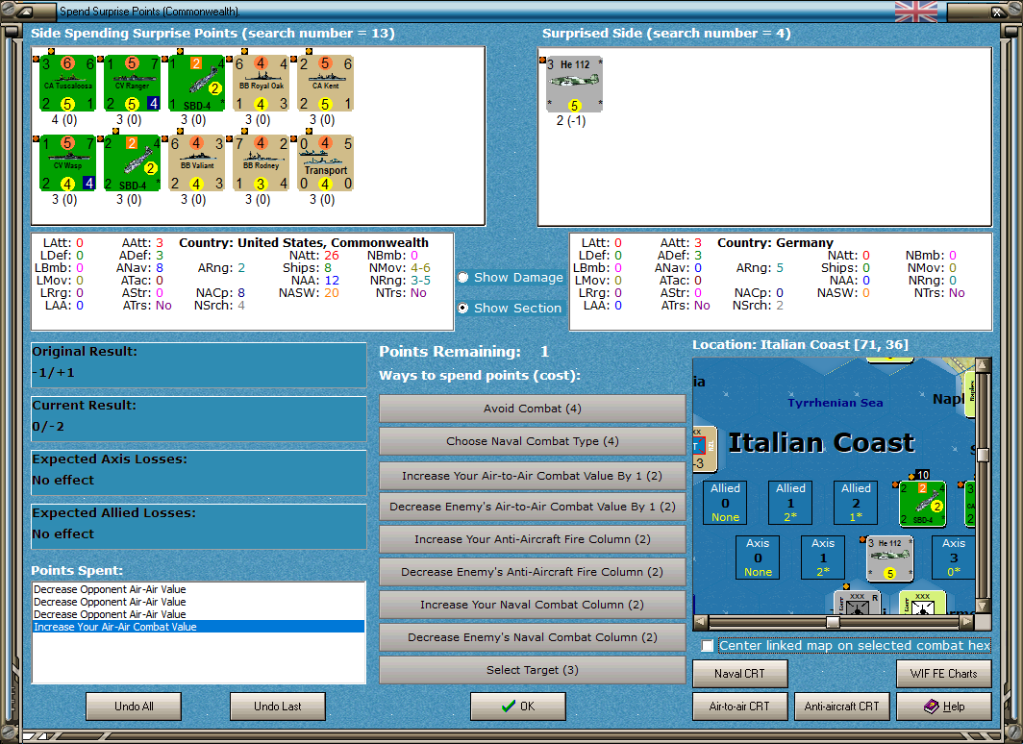Viewport: 1023px width, 744px height.
Task: Select the CV Wasp carrier counter
Action: click(x=68, y=163)
